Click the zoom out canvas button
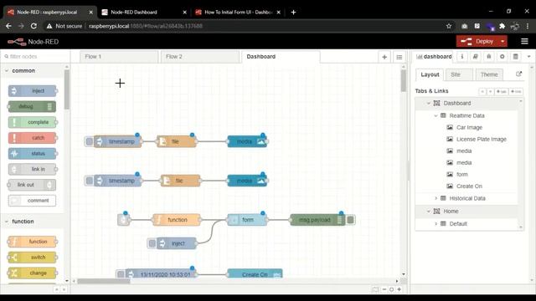This screenshot has width=536, height=301. pos(384,289)
